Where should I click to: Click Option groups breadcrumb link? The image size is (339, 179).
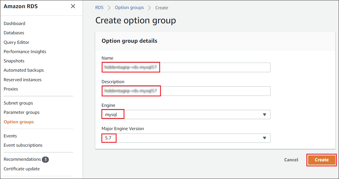[x=129, y=8]
